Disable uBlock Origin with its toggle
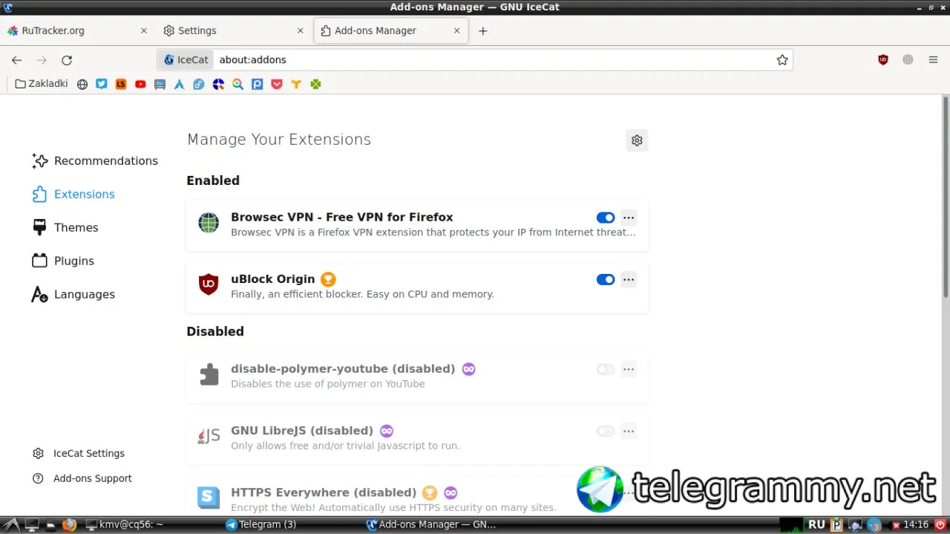Screen dimensions: 950x534 [x=606, y=280]
